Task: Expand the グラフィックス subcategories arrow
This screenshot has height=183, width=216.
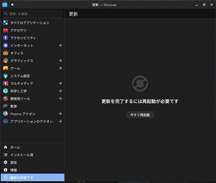Action: pos(60,60)
